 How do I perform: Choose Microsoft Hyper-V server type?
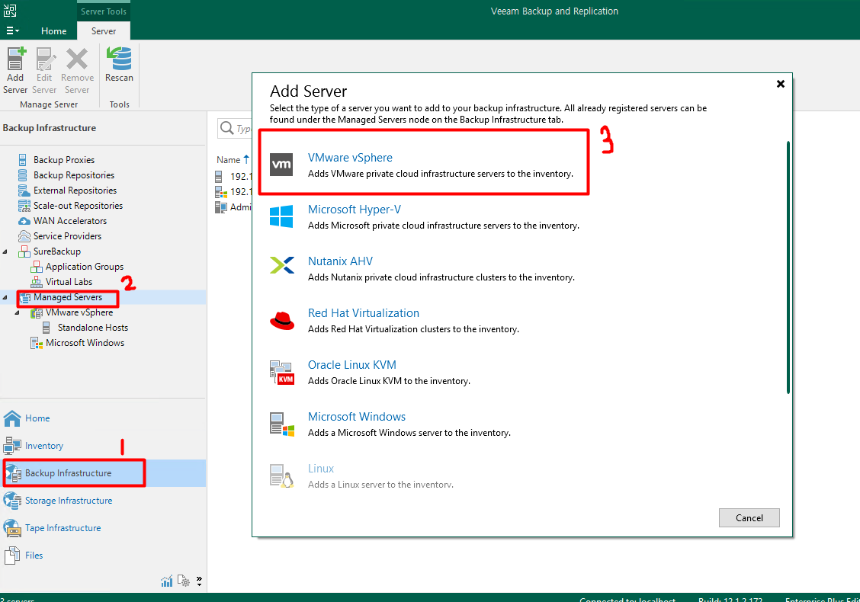point(355,210)
